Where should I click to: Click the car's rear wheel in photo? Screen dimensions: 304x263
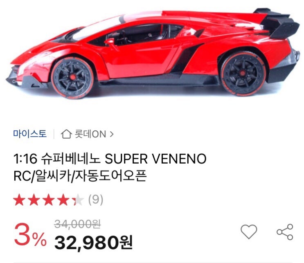(242, 74)
